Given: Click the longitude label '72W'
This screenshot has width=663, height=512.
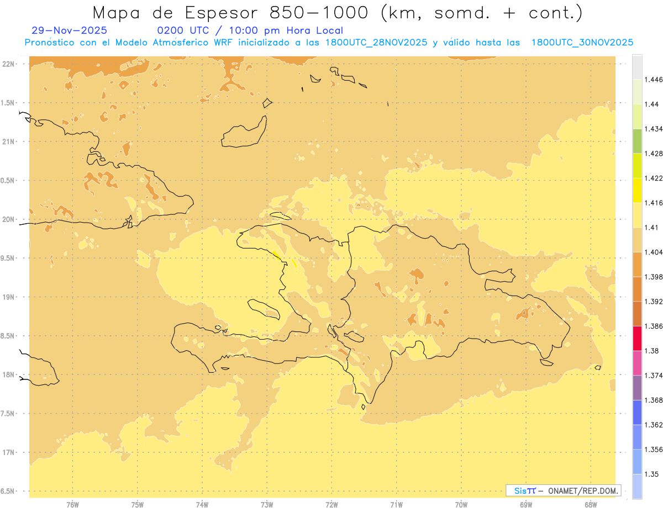Looking at the screenshot, I should (331, 505).
